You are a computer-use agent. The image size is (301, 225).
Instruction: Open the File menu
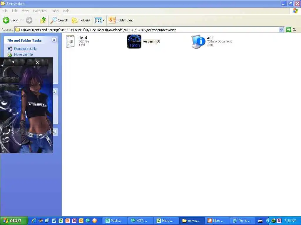click(5, 11)
